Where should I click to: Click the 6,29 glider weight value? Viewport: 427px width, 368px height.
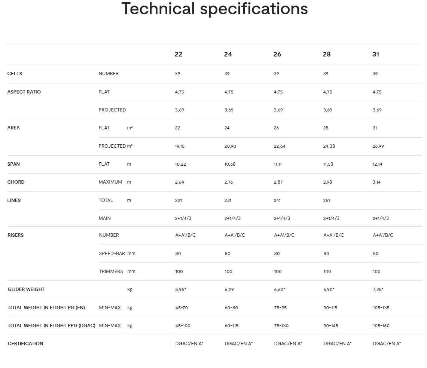click(x=229, y=289)
